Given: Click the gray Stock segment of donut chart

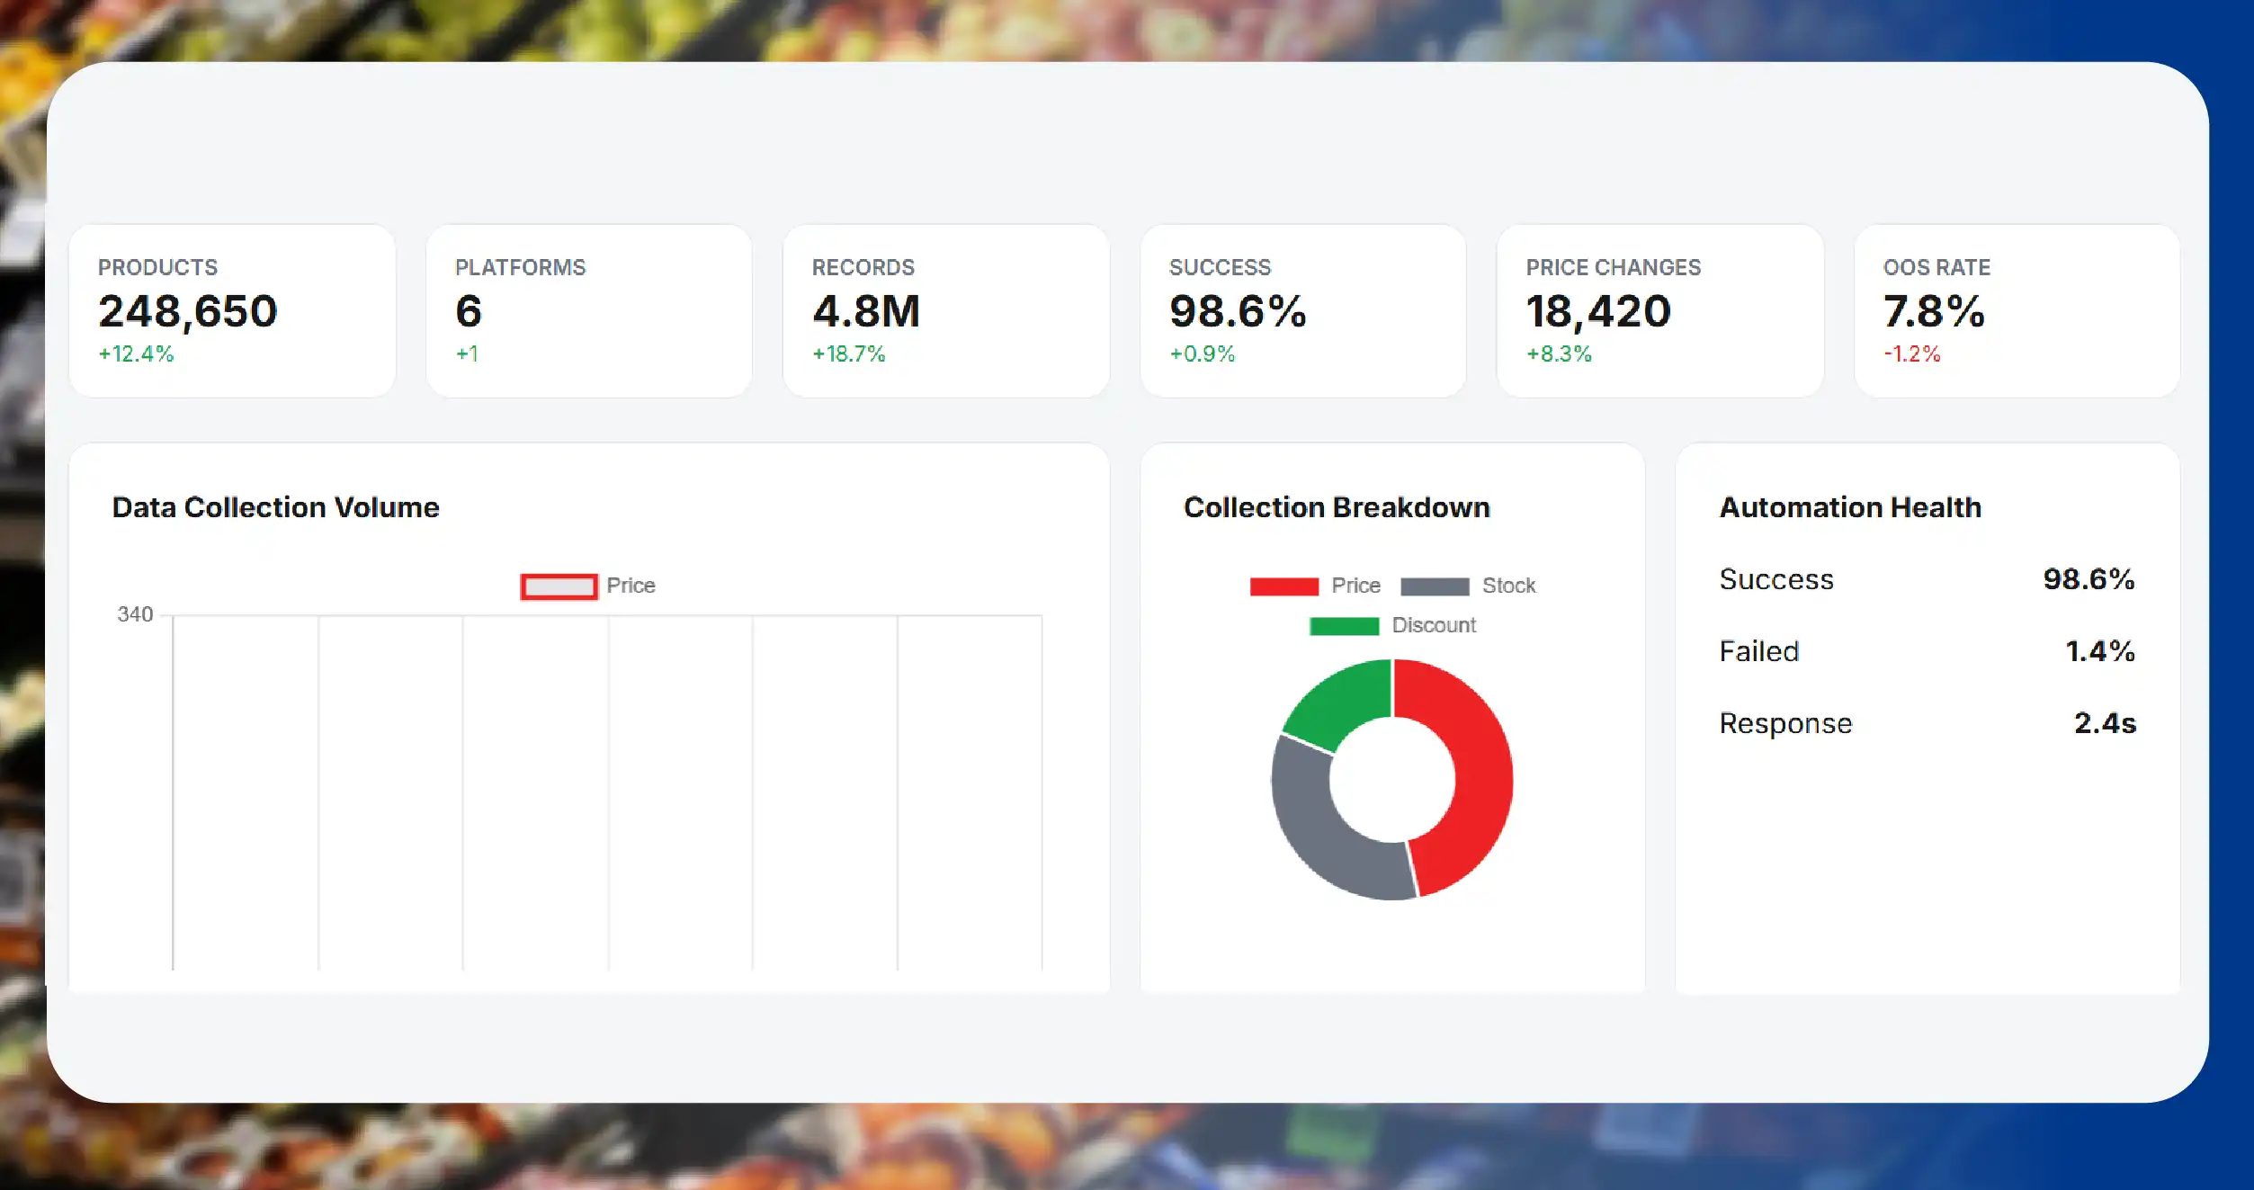Looking at the screenshot, I should click(x=1315, y=828).
